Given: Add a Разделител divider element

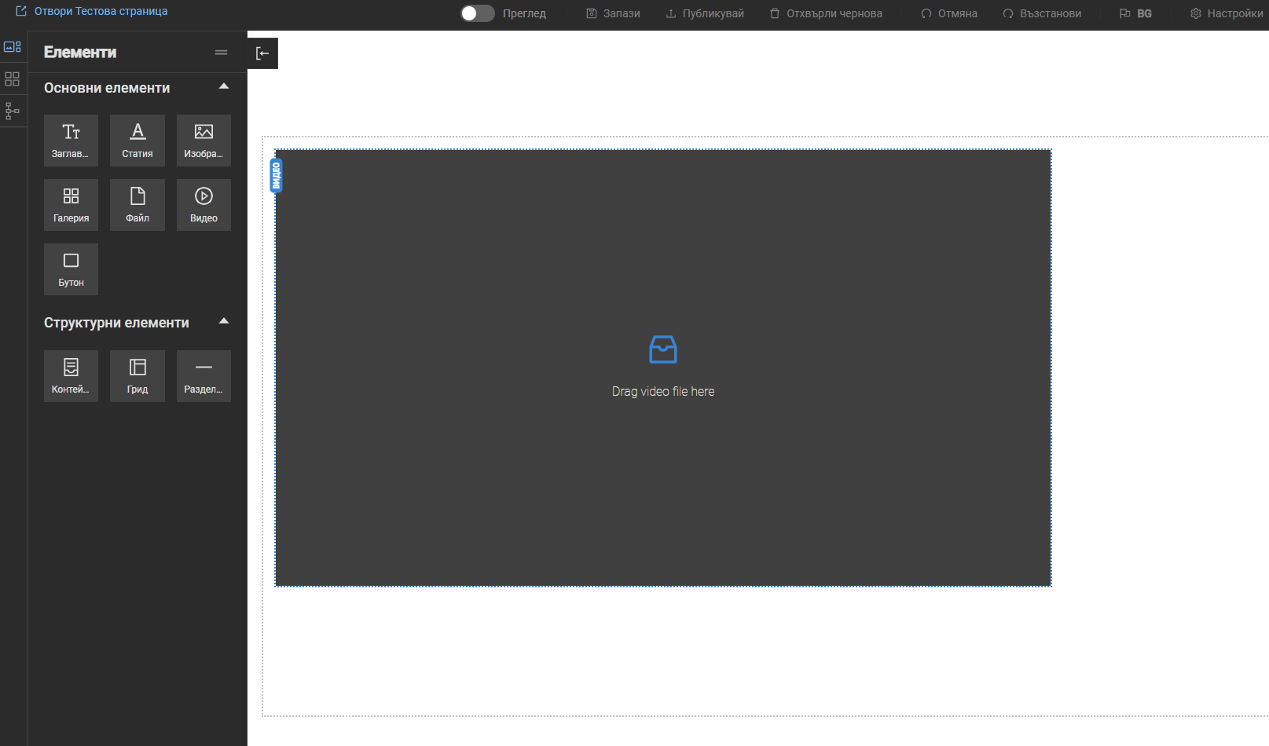Looking at the screenshot, I should coord(204,375).
